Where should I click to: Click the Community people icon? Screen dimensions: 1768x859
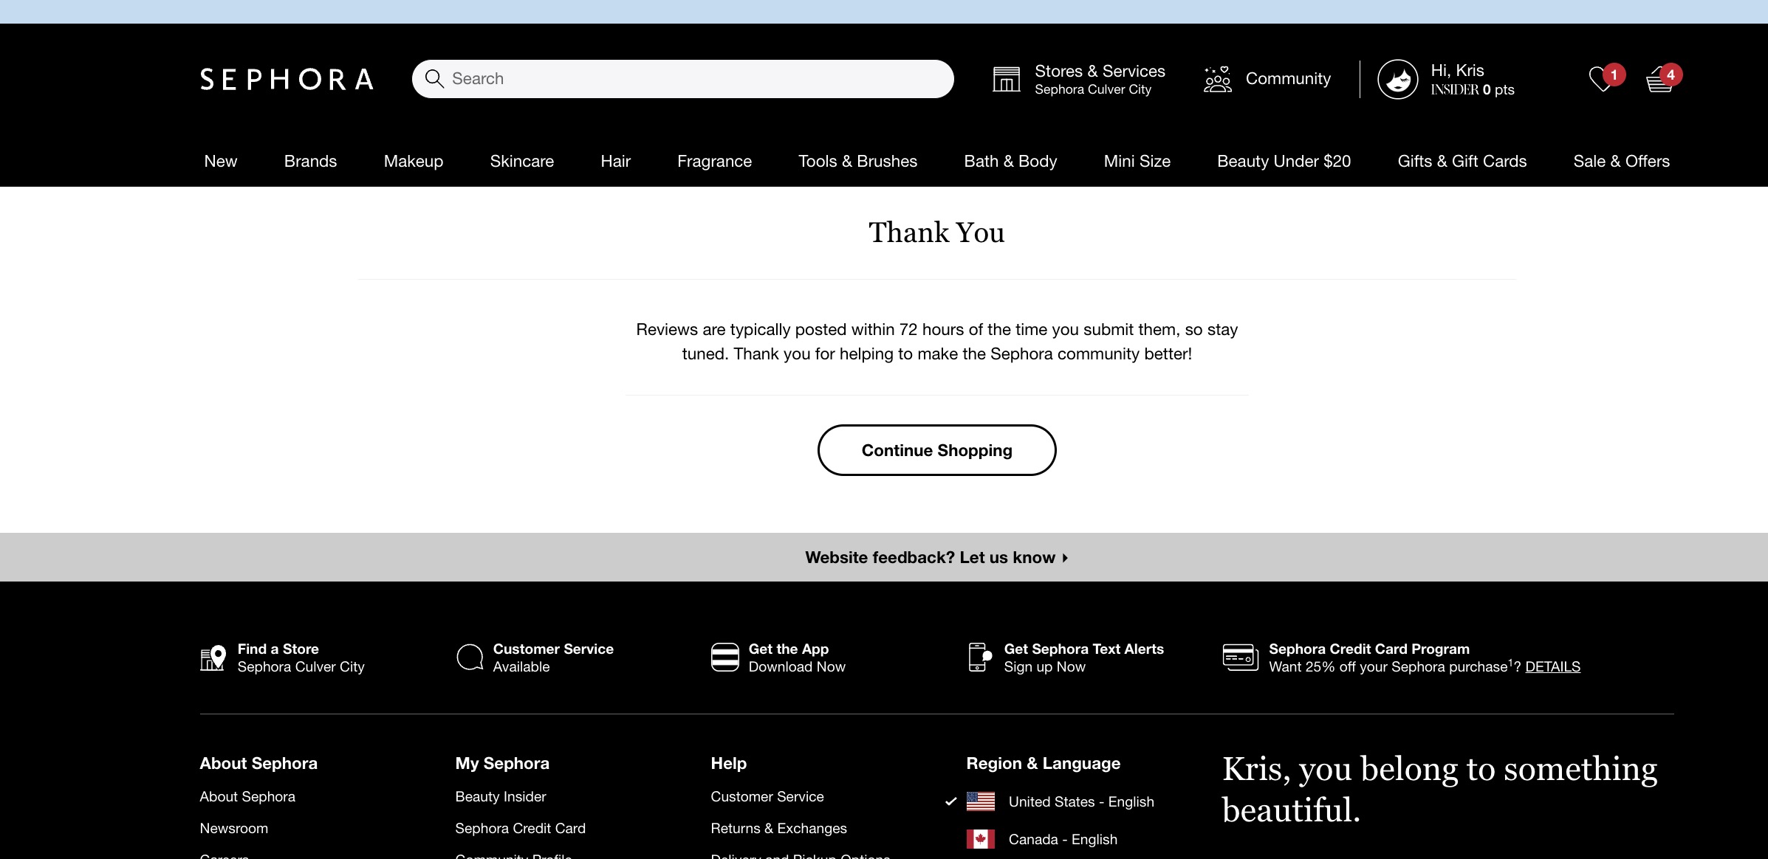[x=1217, y=79]
